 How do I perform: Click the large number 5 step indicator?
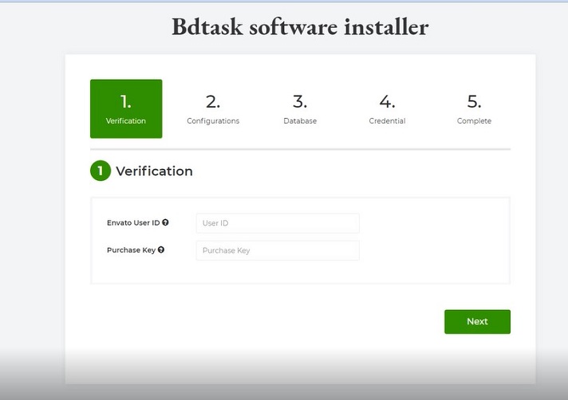pyautogui.click(x=474, y=101)
